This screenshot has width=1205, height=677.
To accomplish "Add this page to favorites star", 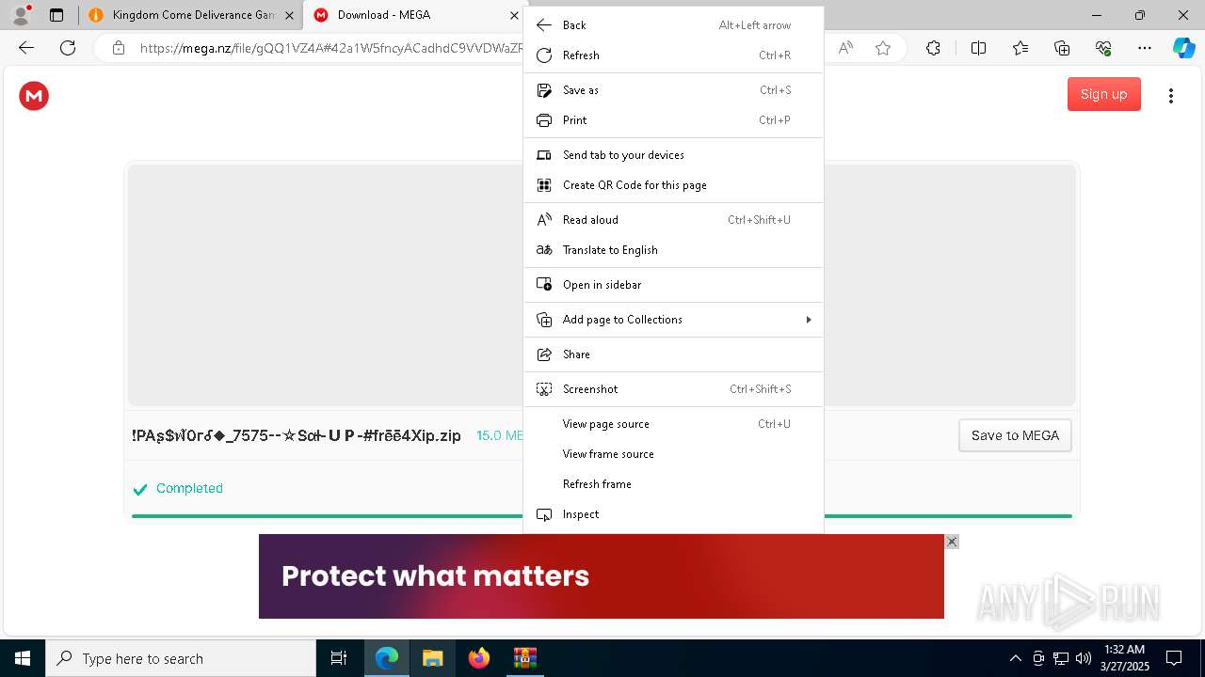I will [x=883, y=48].
